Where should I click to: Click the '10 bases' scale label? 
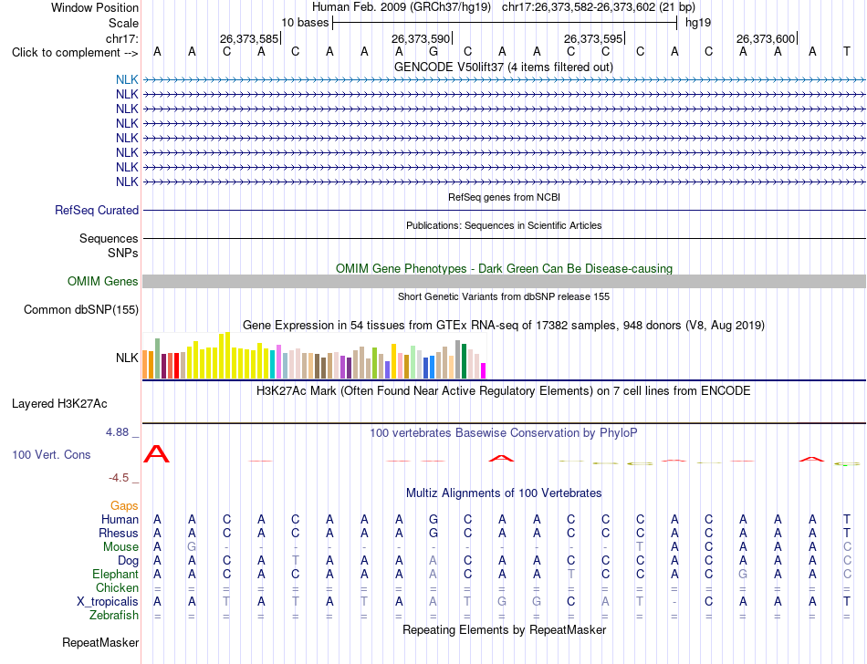pos(305,23)
